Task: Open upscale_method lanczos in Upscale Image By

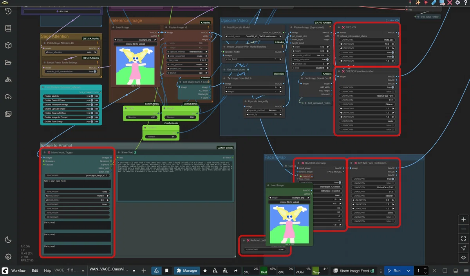Action: pos(264,110)
